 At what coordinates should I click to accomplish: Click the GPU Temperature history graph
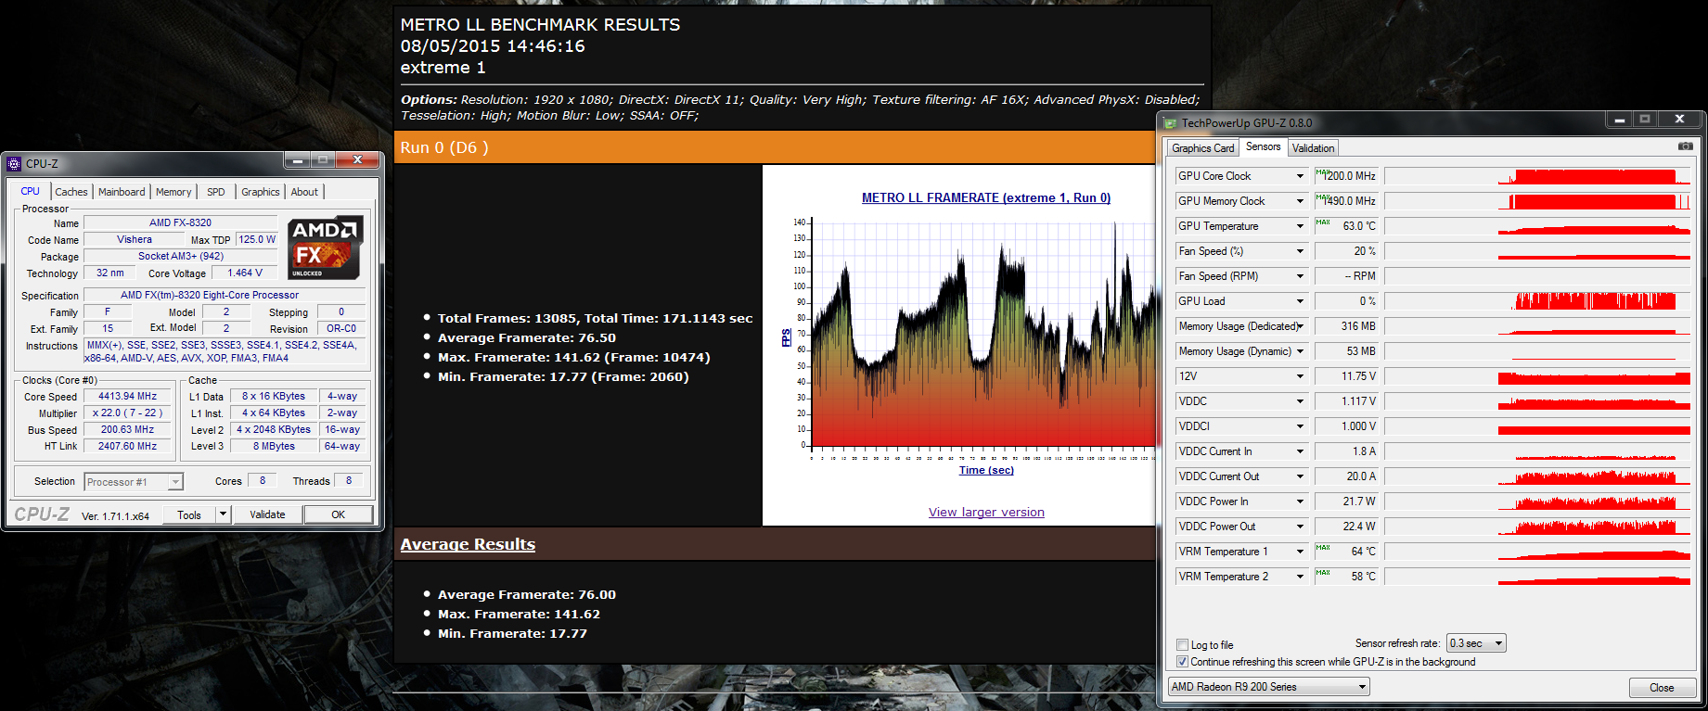click(x=1537, y=226)
